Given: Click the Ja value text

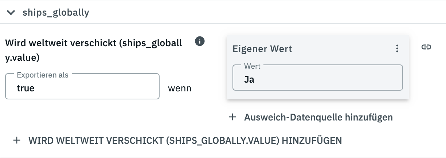Looking at the screenshot, I should click(x=249, y=79).
